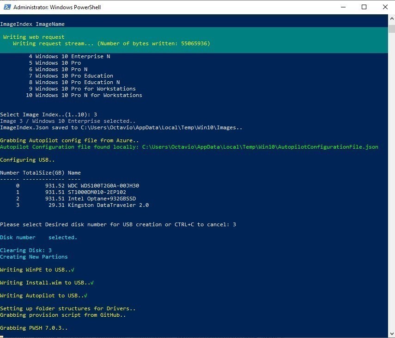Viewport: 395px width, 338px height.
Task: Maximize the PowerShell window
Action: coord(364,7)
